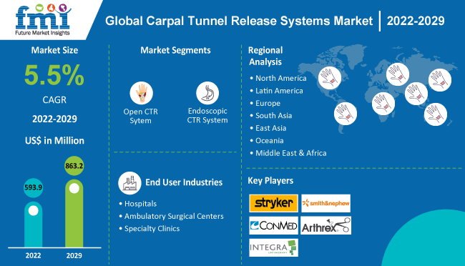Click the green 2029 bar
465x266 pixels.
[x=74, y=213]
